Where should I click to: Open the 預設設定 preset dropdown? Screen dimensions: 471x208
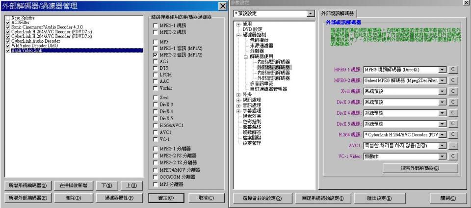coord(310,14)
